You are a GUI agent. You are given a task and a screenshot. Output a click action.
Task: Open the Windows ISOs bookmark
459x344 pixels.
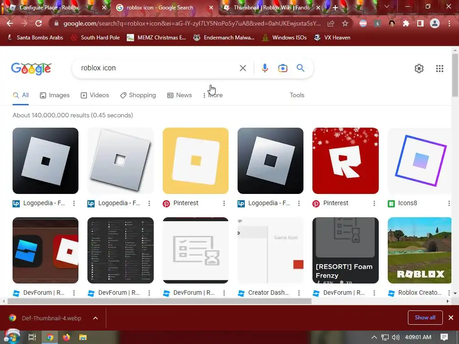pos(284,38)
